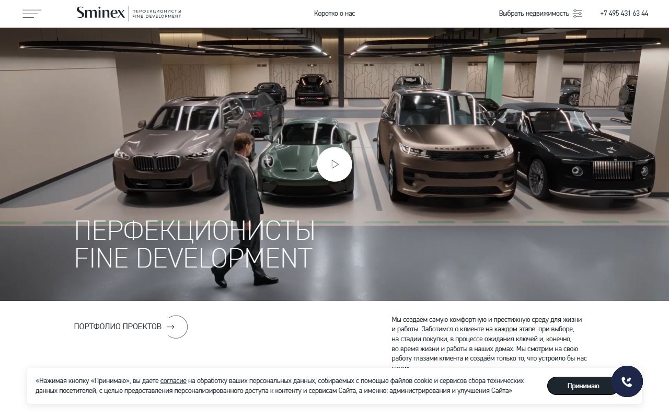Play the hero video with round play button
The image size is (669, 418).
coord(334,164)
